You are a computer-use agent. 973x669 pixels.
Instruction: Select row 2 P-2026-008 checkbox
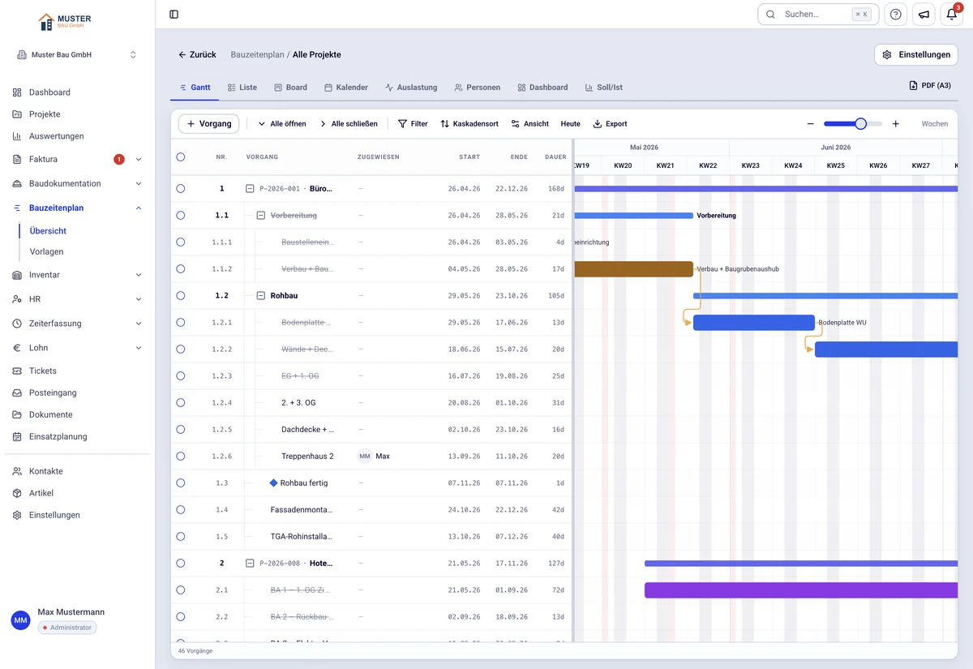click(x=180, y=563)
